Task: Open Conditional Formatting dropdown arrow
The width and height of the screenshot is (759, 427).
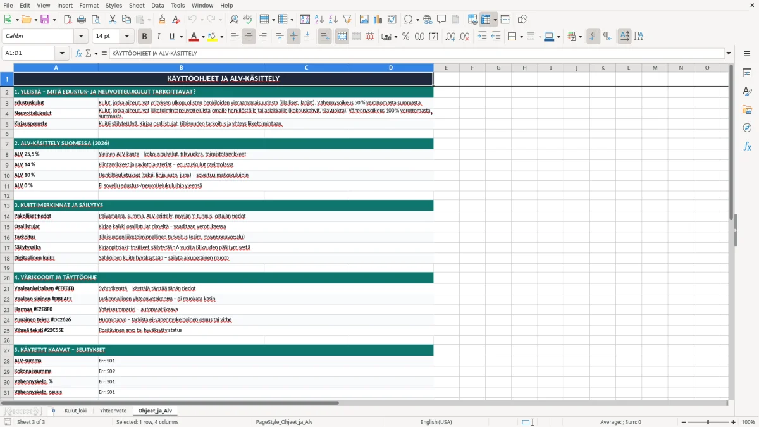Action: click(x=580, y=37)
